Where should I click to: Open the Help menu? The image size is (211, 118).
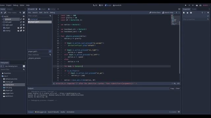[x=28, y=5]
